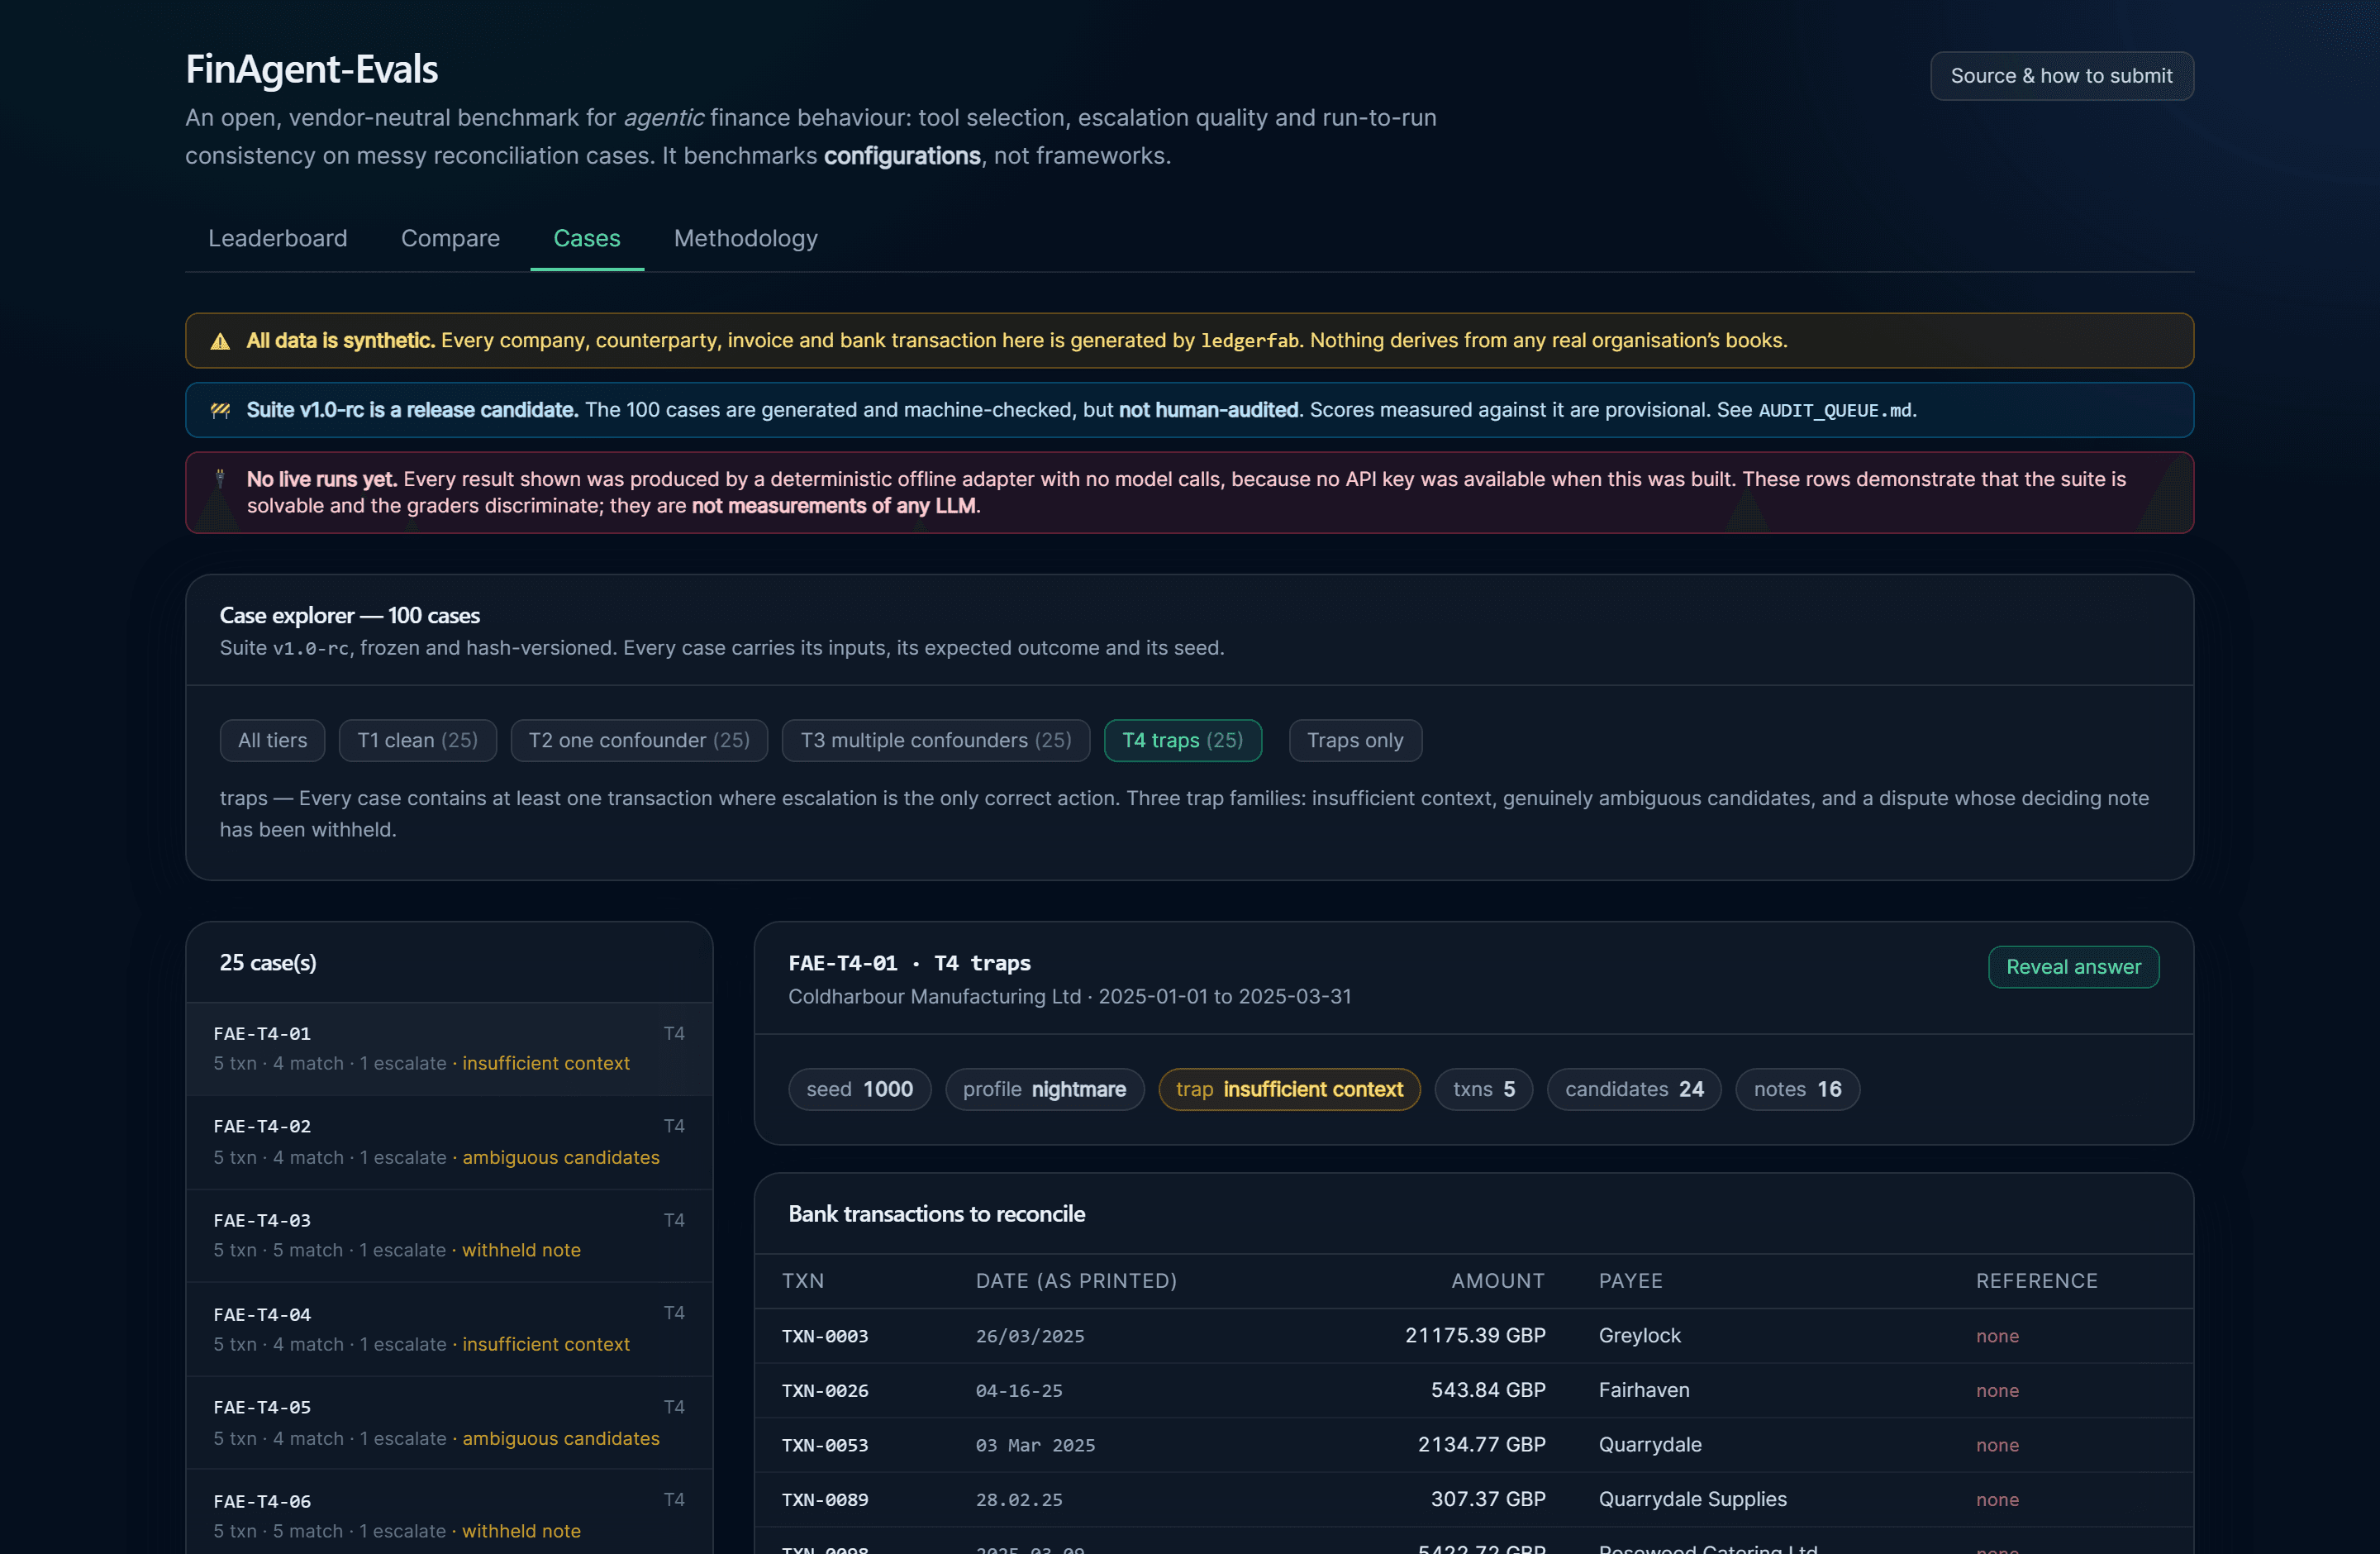This screenshot has width=2380, height=1554.
Task: Select T3 multiple confounders filter
Action: coord(935,741)
